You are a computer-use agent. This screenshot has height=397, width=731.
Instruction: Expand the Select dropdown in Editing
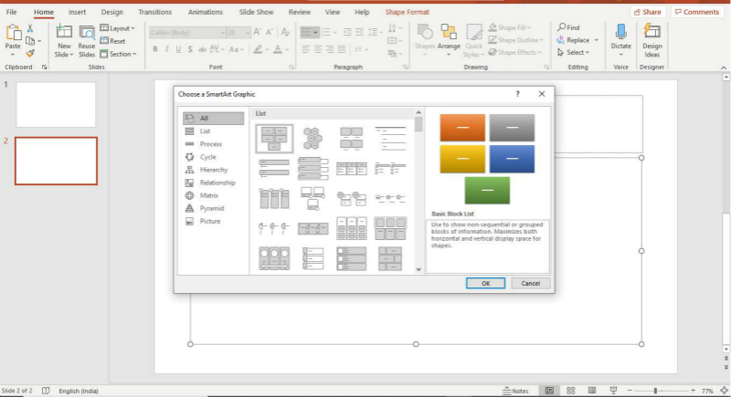pyautogui.click(x=577, y=52)
